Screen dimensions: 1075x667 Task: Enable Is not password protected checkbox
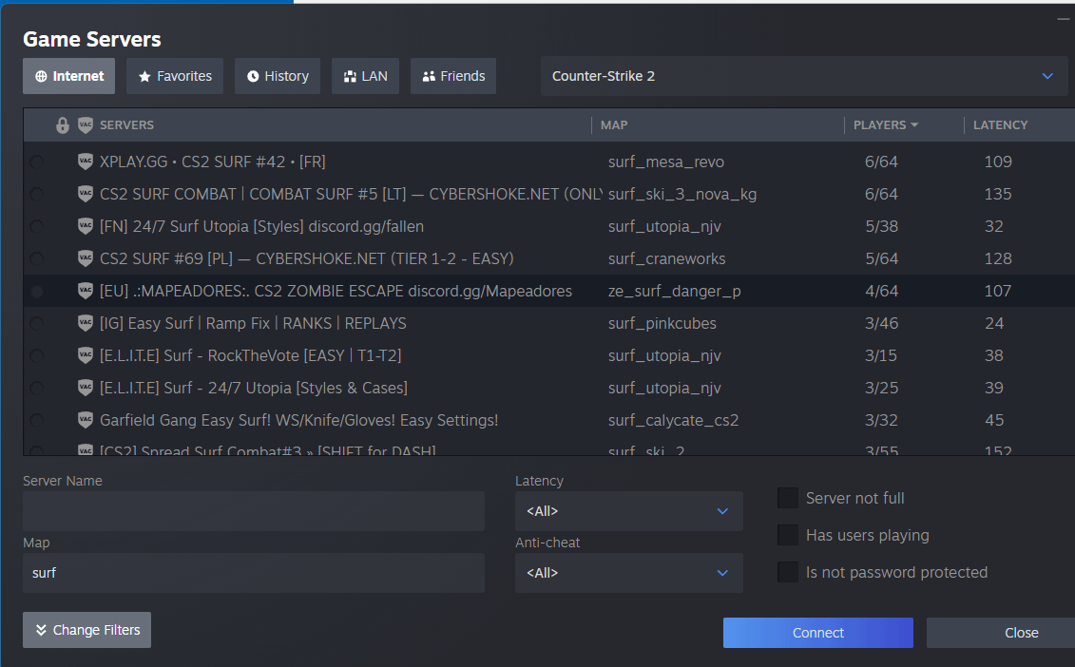[x=788, y=572]
